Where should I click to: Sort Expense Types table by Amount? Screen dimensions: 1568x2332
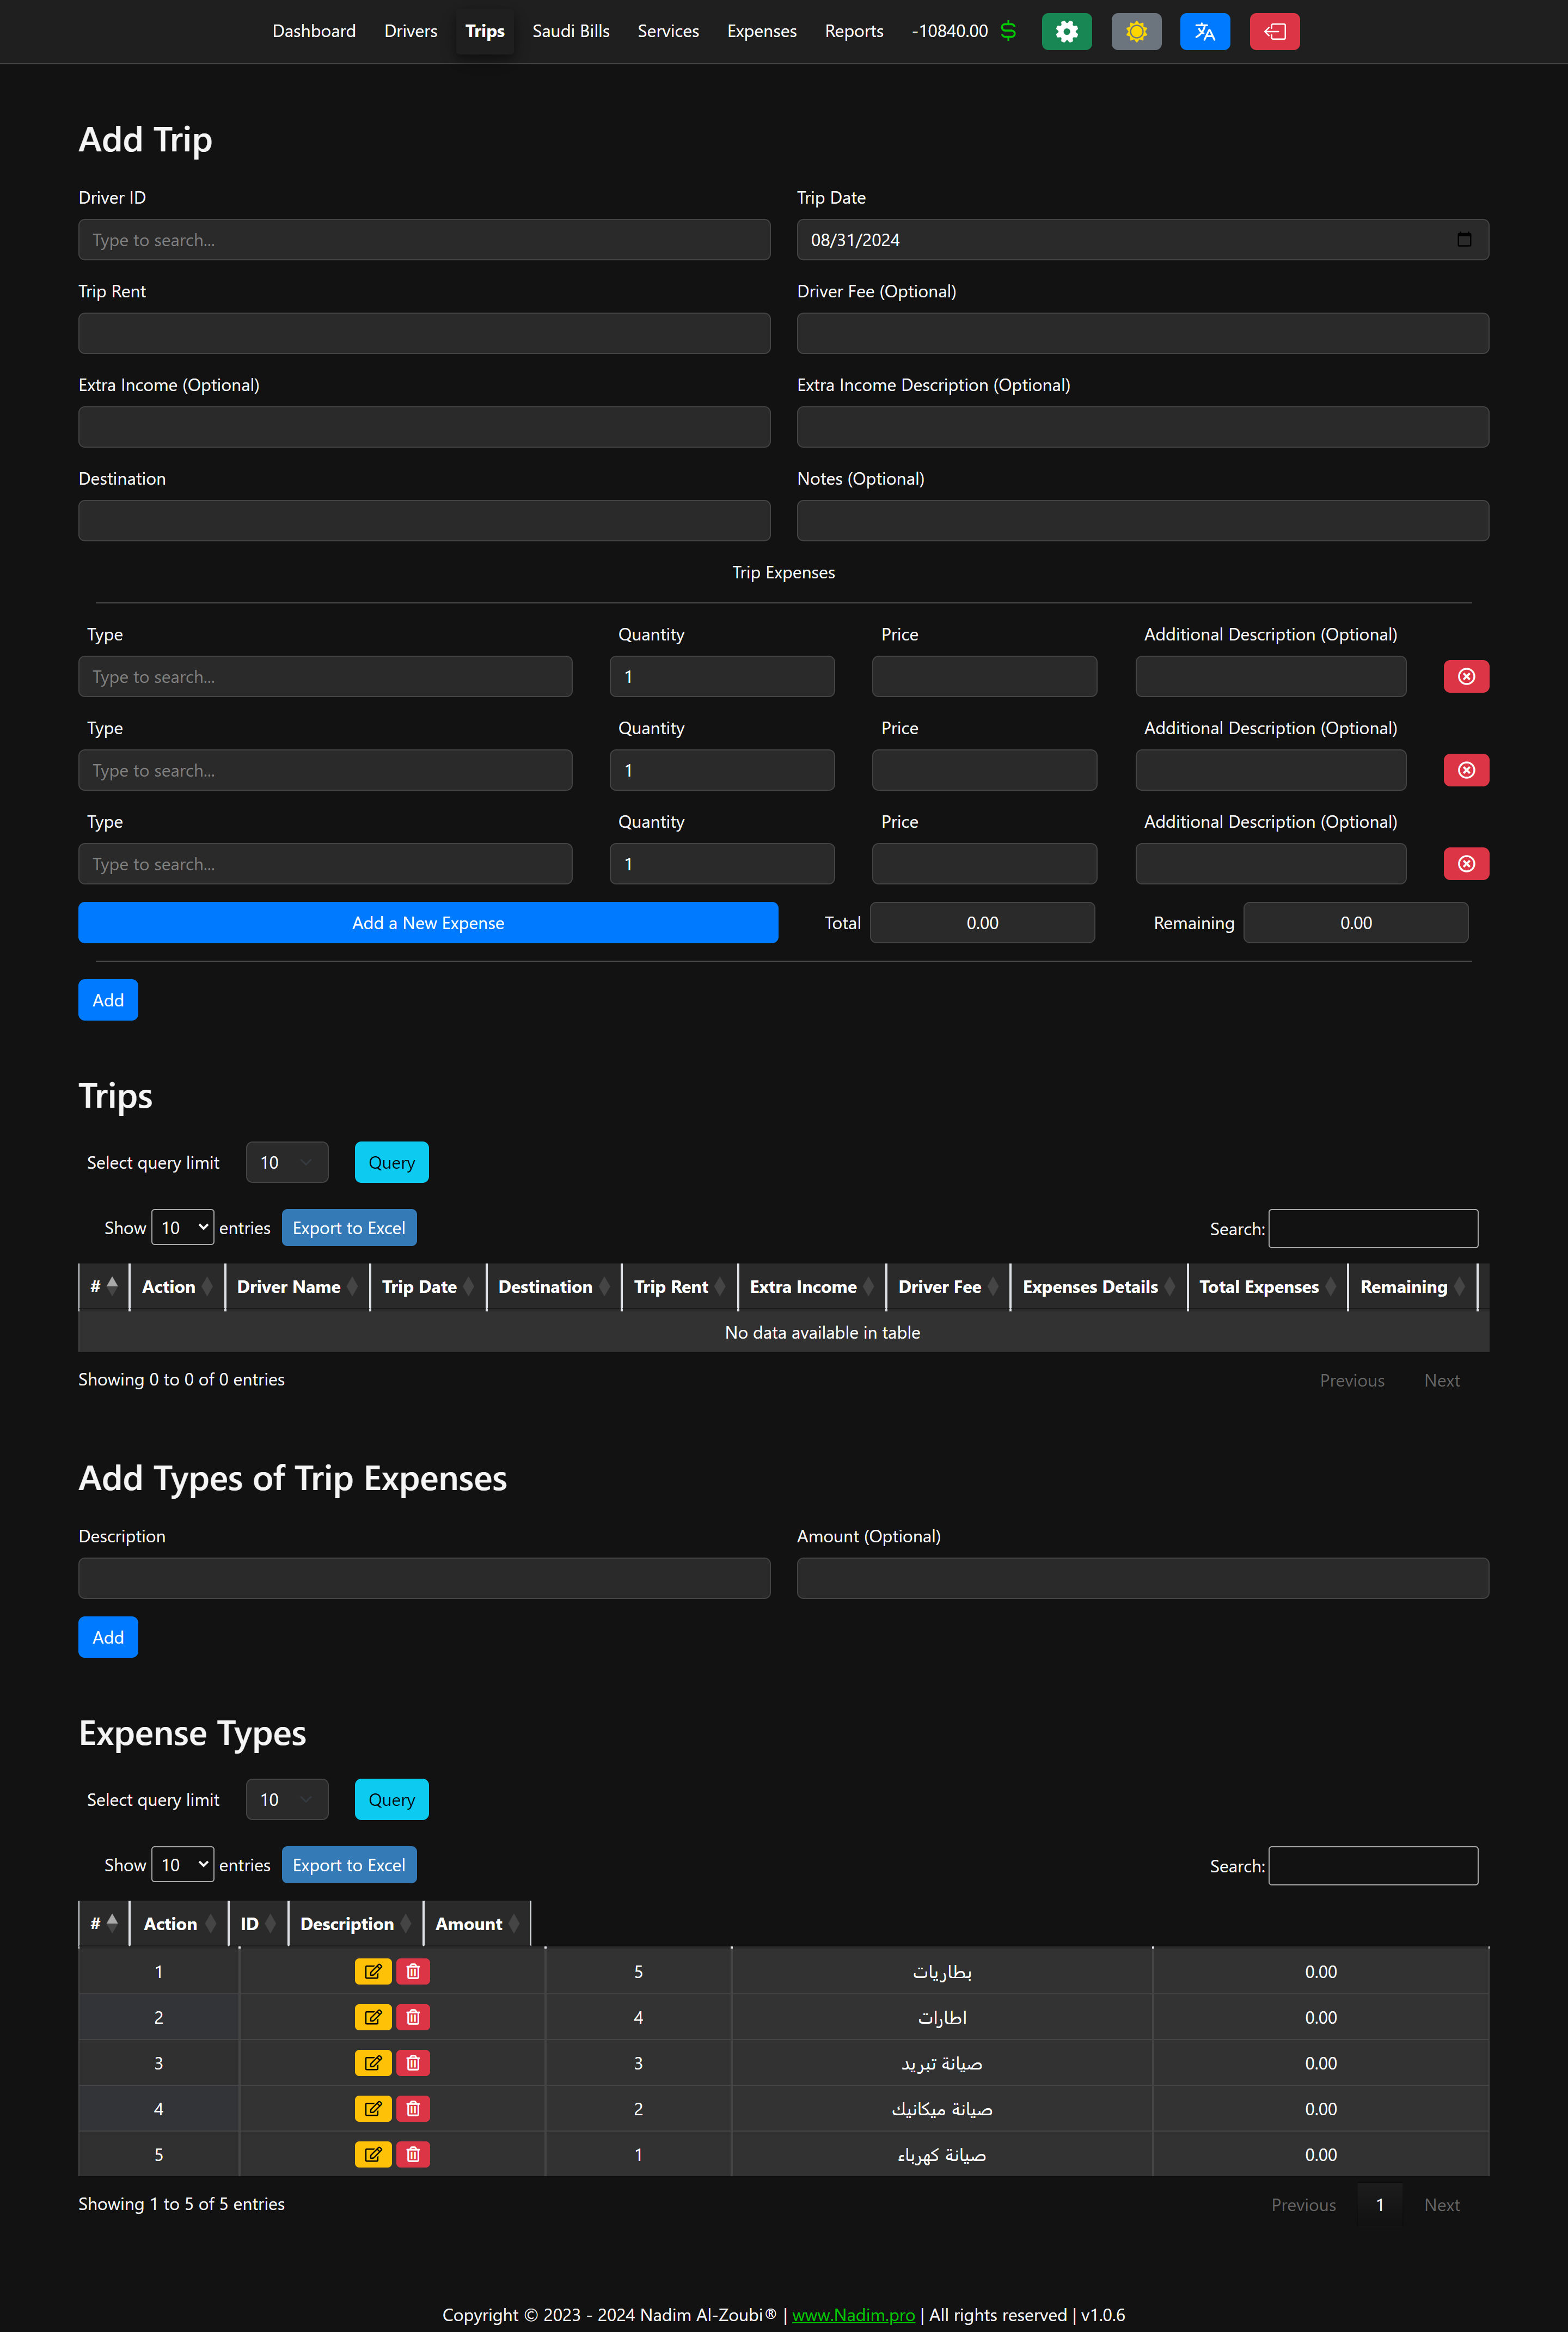(x=476, y=1924)
